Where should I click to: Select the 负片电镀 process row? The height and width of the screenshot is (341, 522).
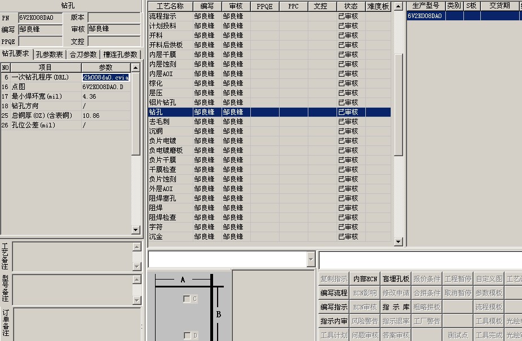coord(269,141)
